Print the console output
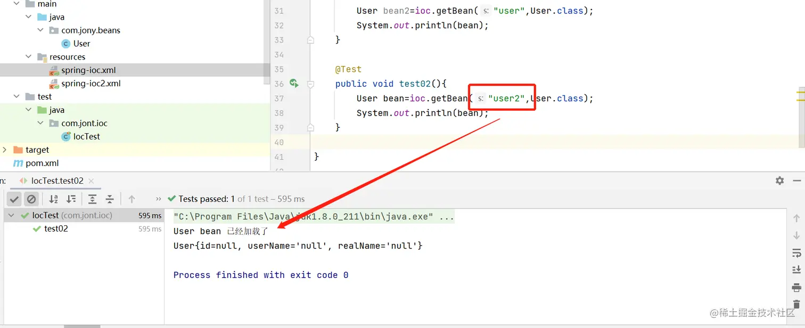The height and width of the screenshot is (328, 805). click(x=796, y=288)
